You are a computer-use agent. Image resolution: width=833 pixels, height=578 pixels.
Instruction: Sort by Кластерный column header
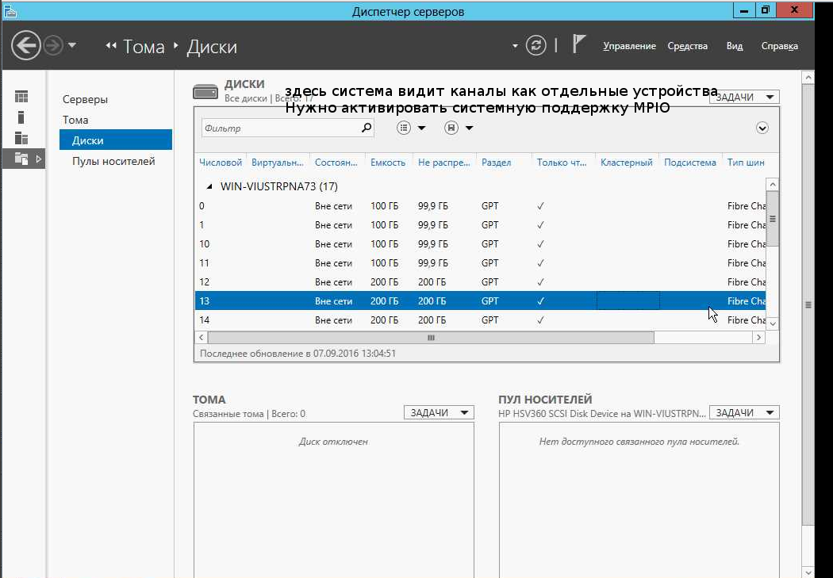click(x=627, y=163)
